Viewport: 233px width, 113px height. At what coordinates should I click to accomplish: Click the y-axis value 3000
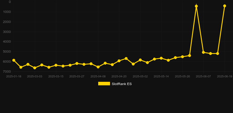7,32
